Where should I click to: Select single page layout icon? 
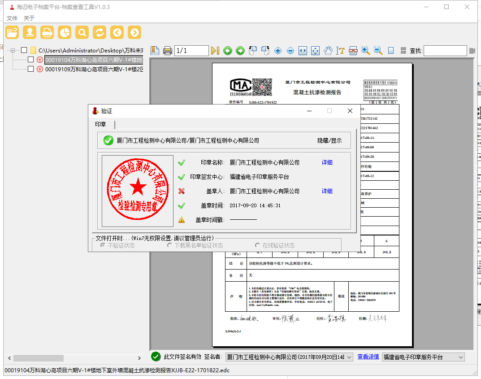[x=391, y=51]
